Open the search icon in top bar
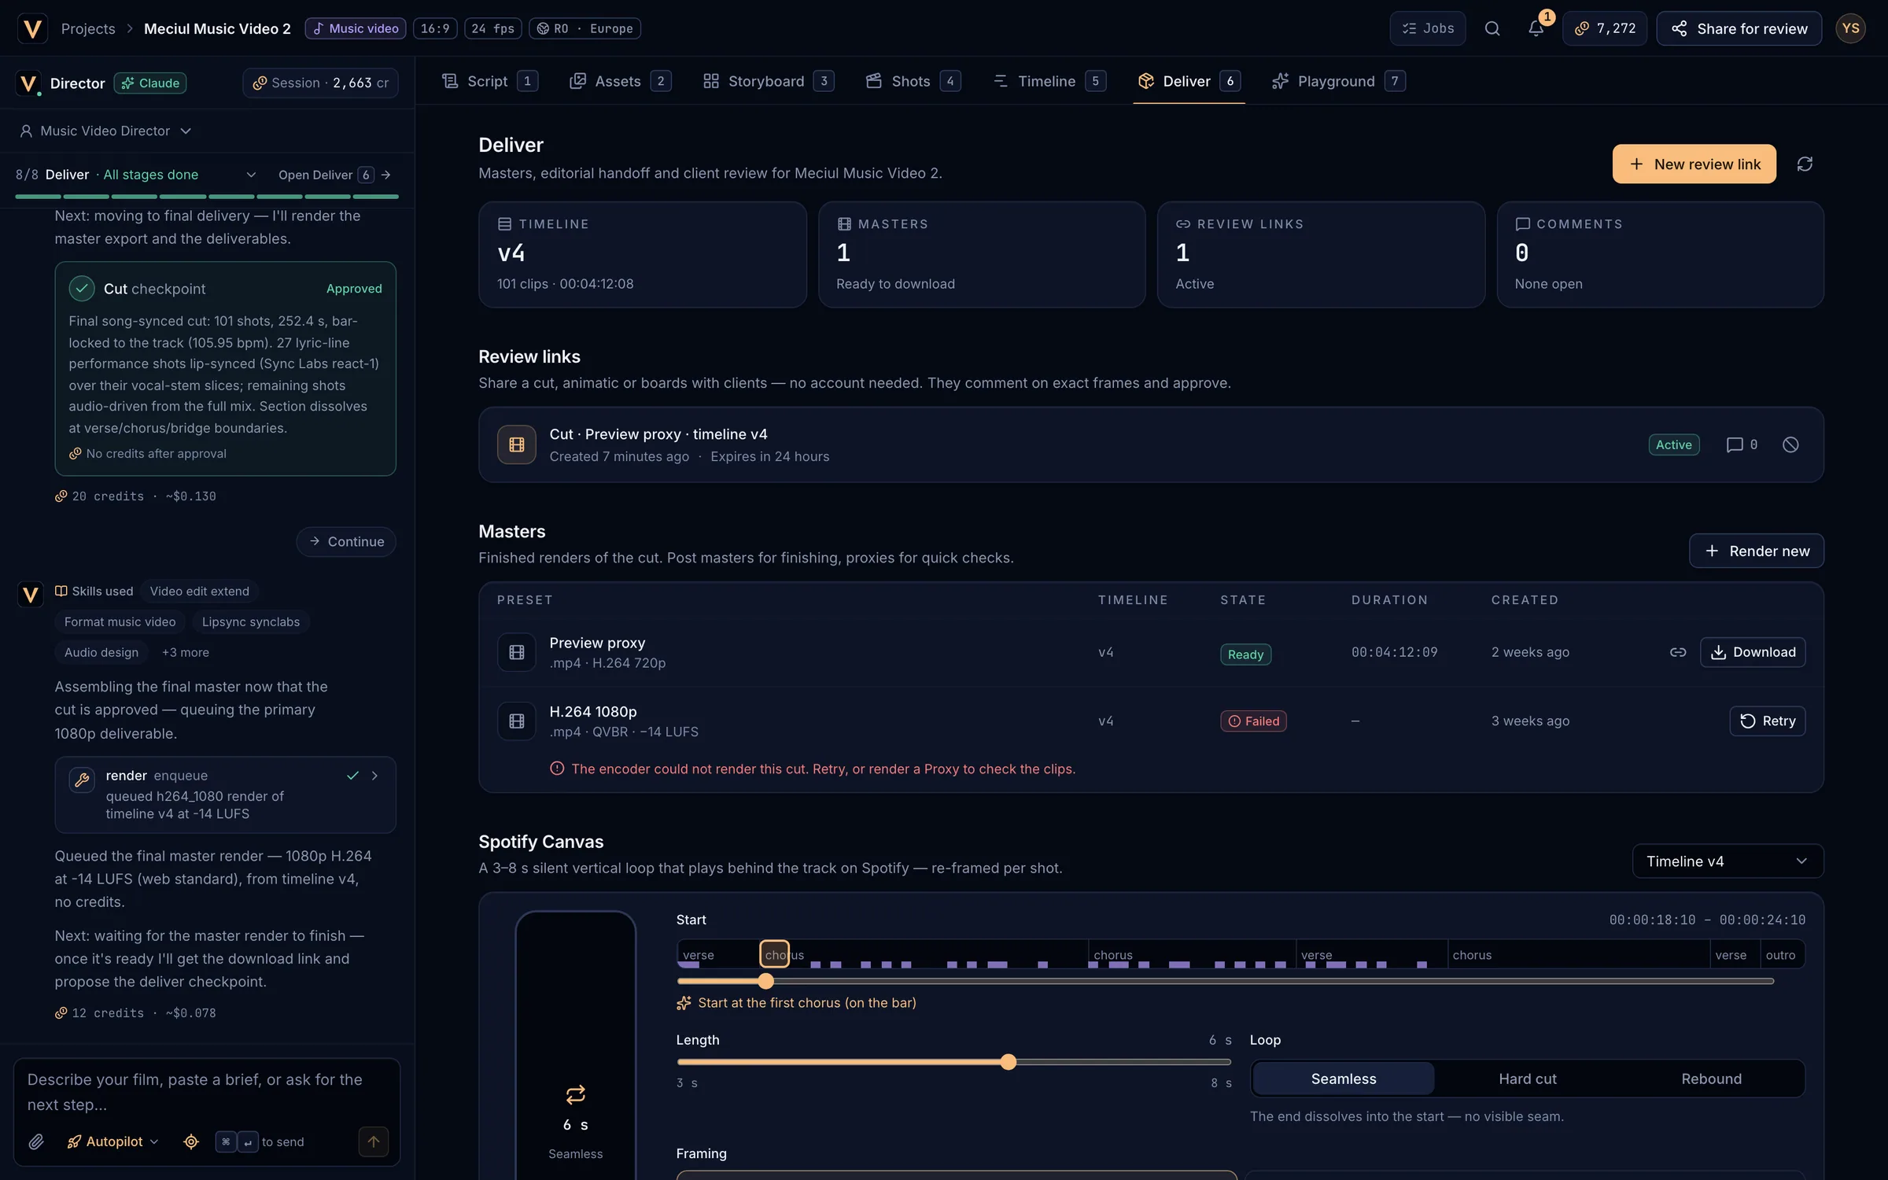Viewport: 1888px width, 1180px height. click(1492, 28)
